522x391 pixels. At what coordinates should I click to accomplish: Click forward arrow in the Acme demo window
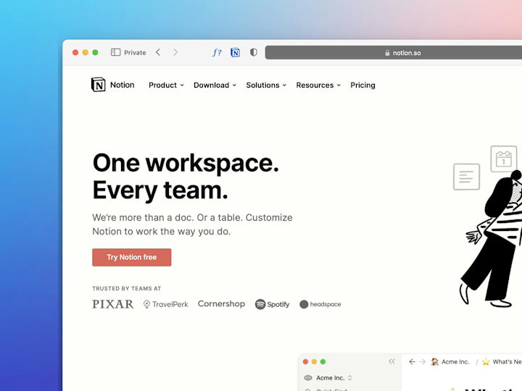pyautogui.click(x=423, y=362)
